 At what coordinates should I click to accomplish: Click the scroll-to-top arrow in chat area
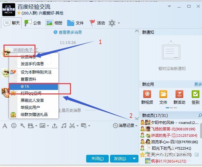click(137, 31)
